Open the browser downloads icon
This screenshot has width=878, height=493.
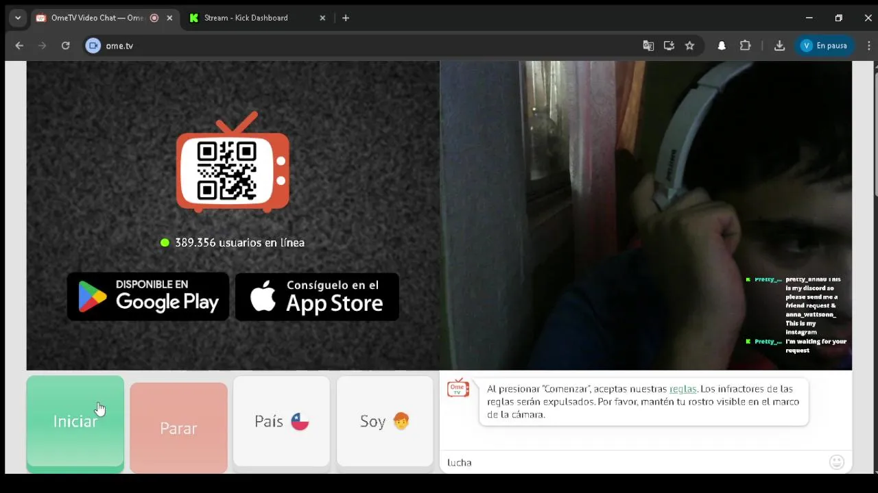point(779,46)
